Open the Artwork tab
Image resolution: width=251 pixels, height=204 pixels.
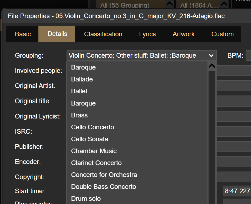click(x=184, y=34)
